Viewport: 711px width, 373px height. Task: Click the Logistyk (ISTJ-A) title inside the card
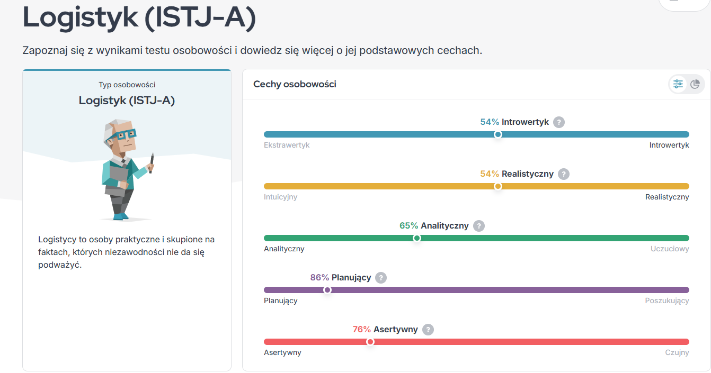point(127,100)
